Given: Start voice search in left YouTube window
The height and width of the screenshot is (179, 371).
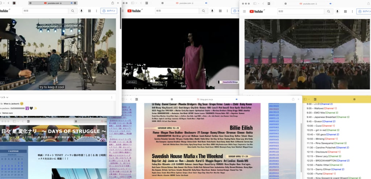Looking at the screenshot, I should click(82, 11).
